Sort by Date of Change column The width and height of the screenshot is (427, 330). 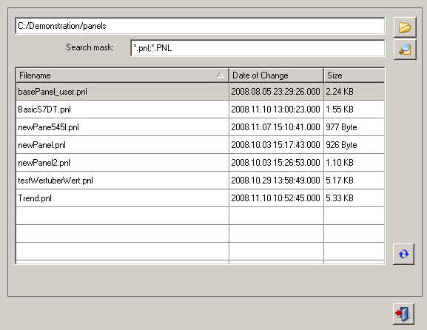coord(277,75)
